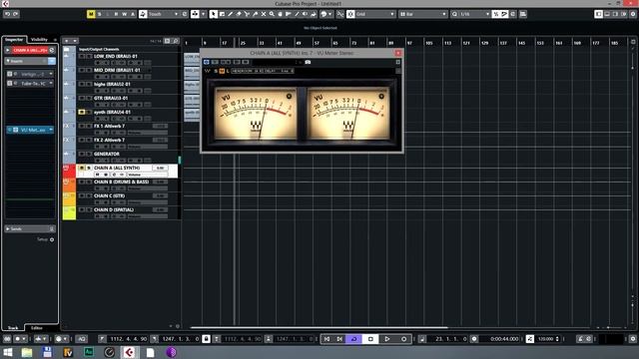Switch to the Editor tab at bottom
Viewport: 639px width, 359px height.
[37, 328]
